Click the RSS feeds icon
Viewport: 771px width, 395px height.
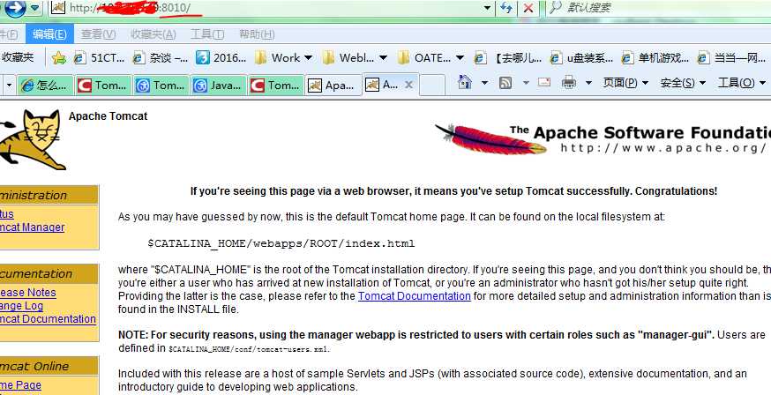coord(505,83)
